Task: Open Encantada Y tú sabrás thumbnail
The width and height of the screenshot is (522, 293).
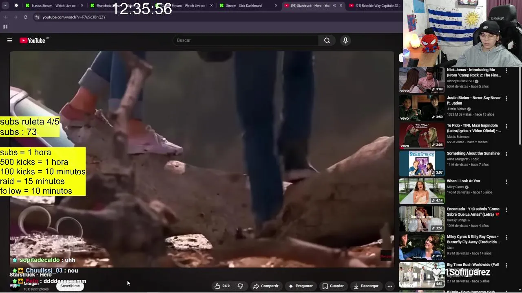Action: pos(422,219)
